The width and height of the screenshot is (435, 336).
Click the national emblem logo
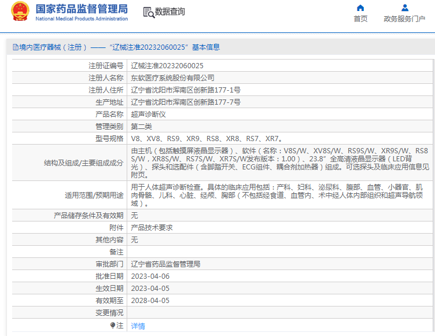pos(20,12)
